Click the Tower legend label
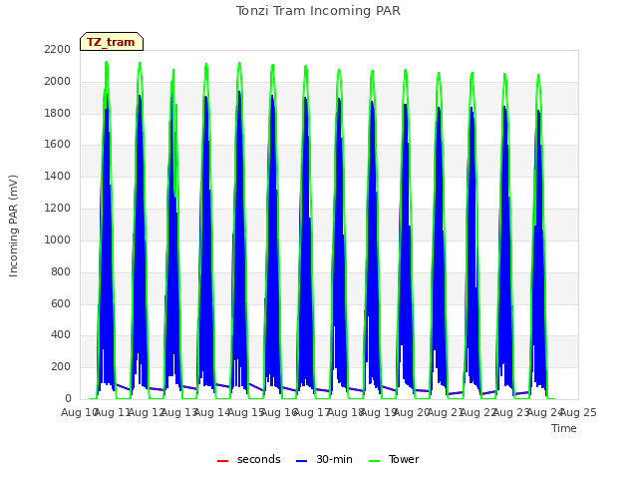The width and height of the screenshot is (638, 479). (404, 459)
